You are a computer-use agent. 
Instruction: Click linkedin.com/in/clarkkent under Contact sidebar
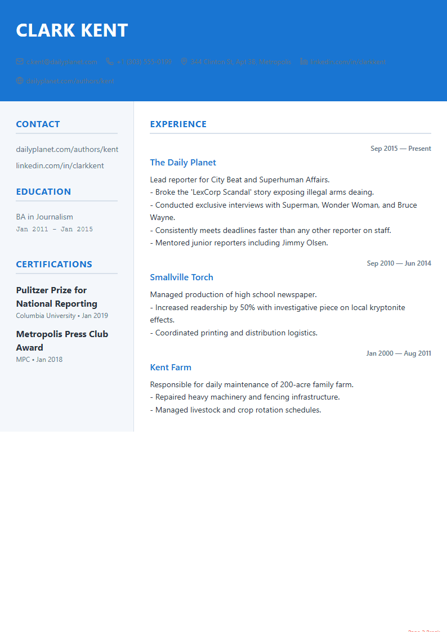pos(60,165)
